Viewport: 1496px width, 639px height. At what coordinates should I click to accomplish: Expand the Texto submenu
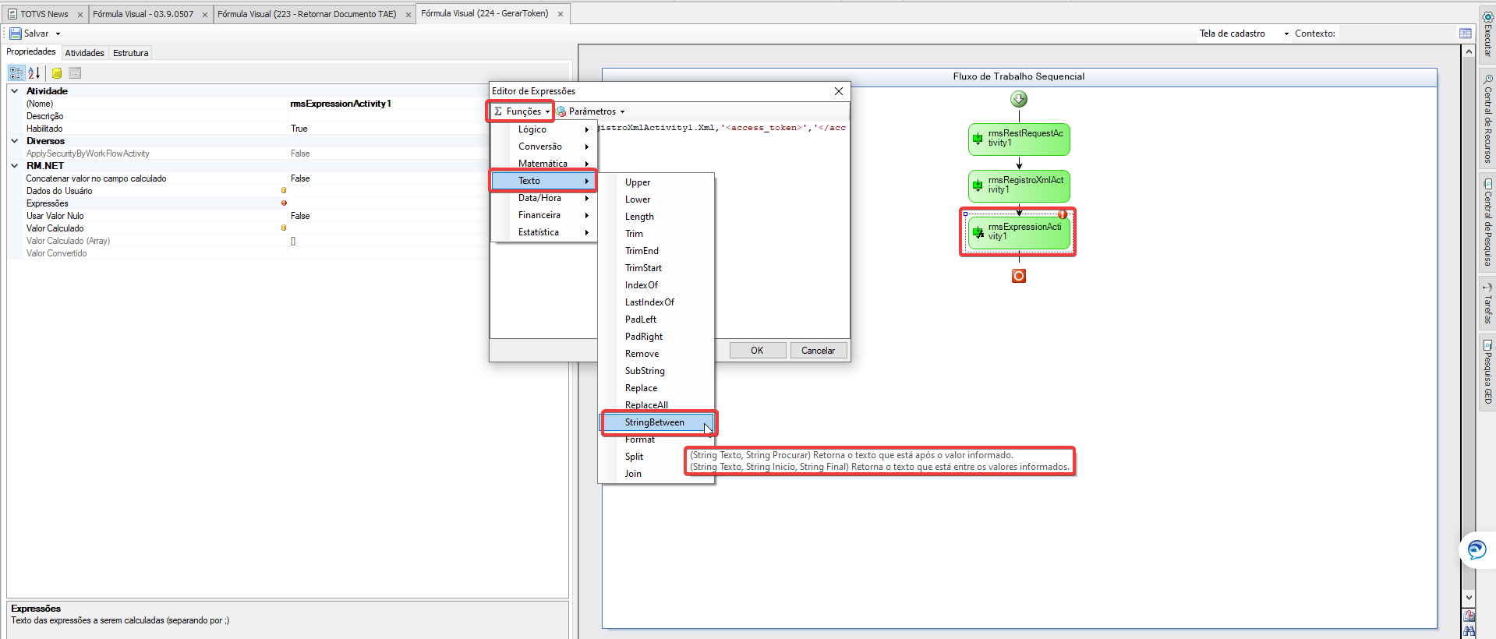[x=544, y=181]
